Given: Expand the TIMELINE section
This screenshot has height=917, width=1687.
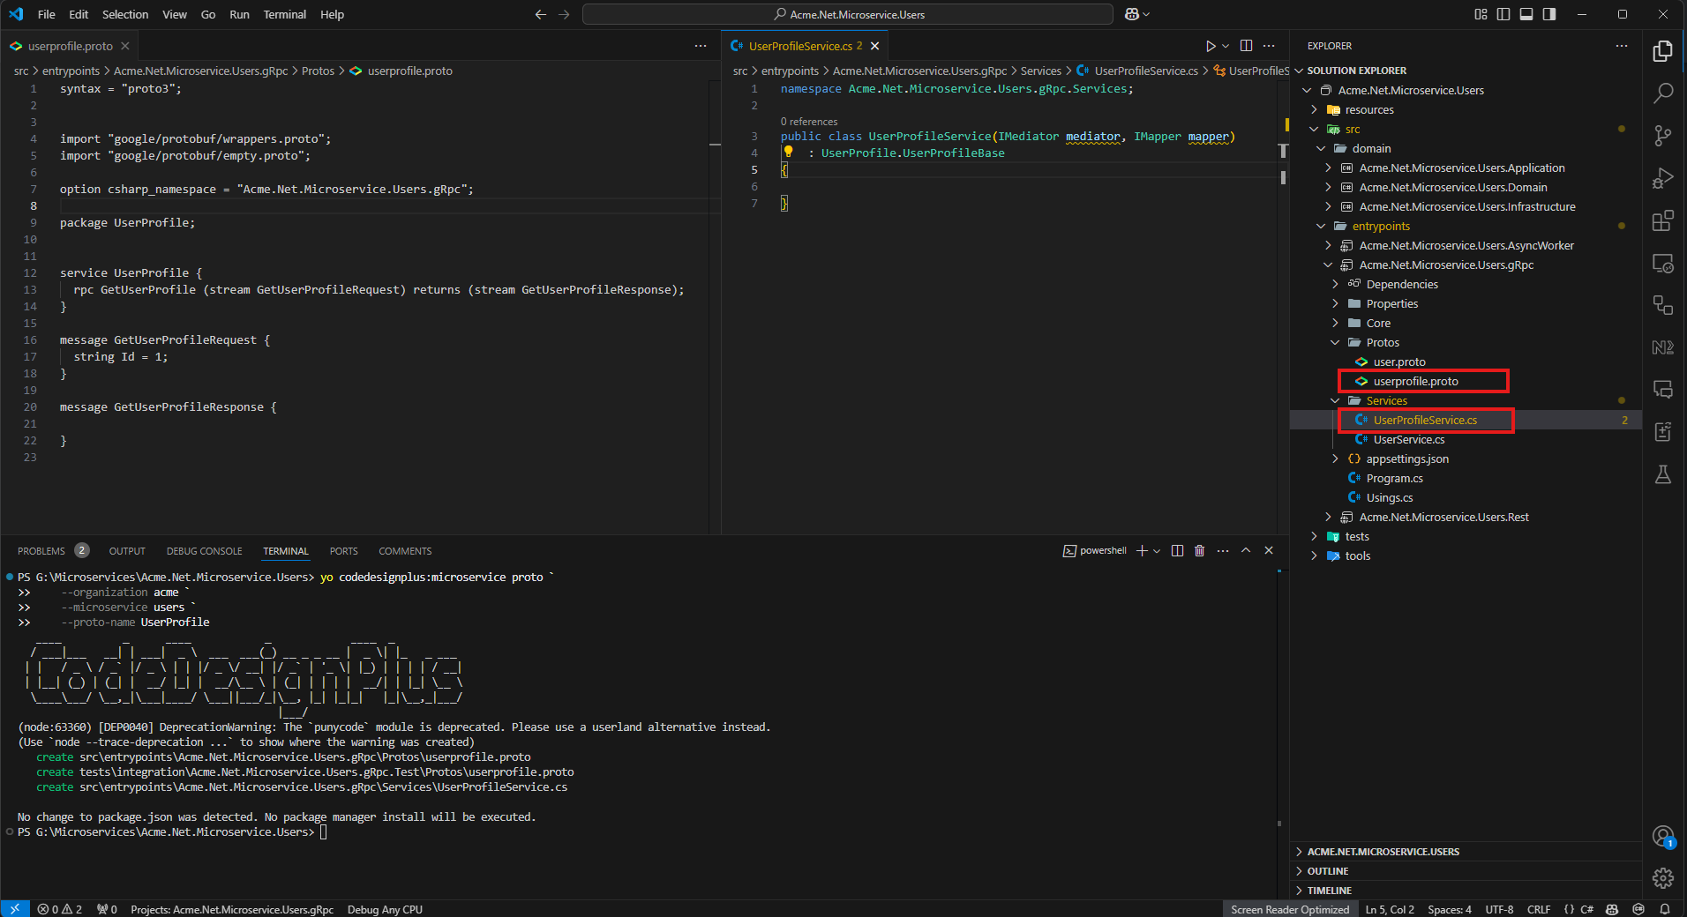Looking at the screenshot, I should click(1330, 891).
